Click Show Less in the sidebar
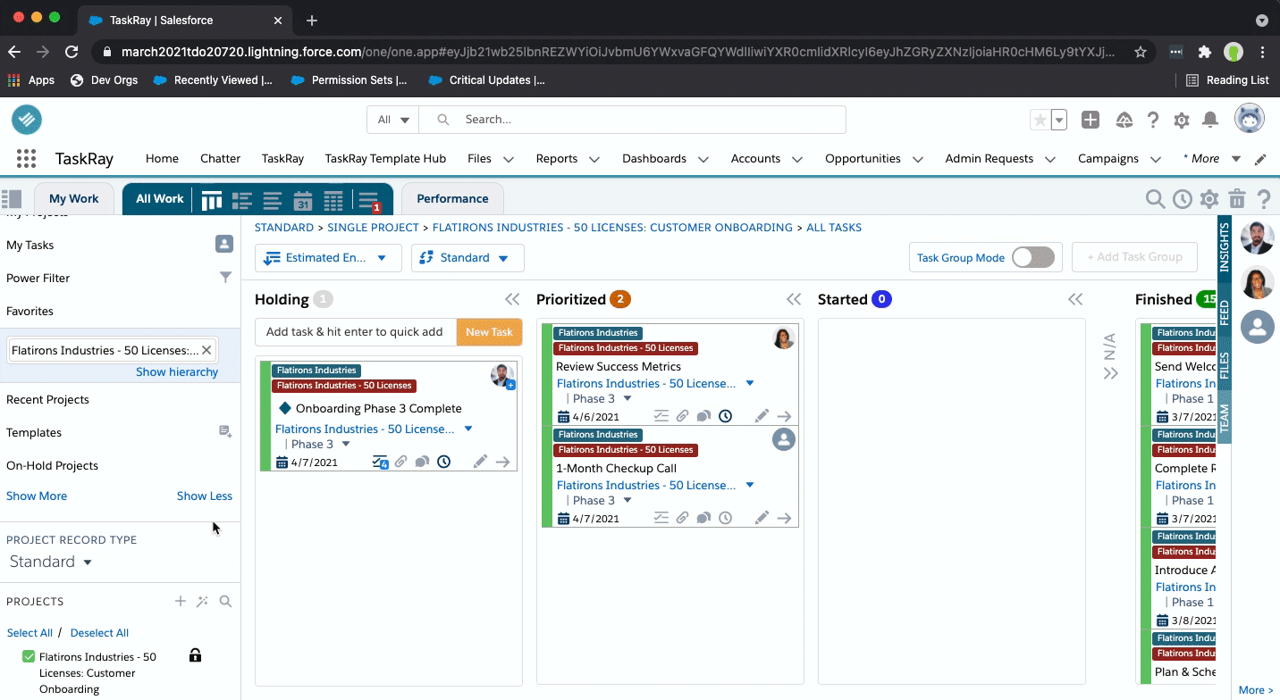 point(205,496)
